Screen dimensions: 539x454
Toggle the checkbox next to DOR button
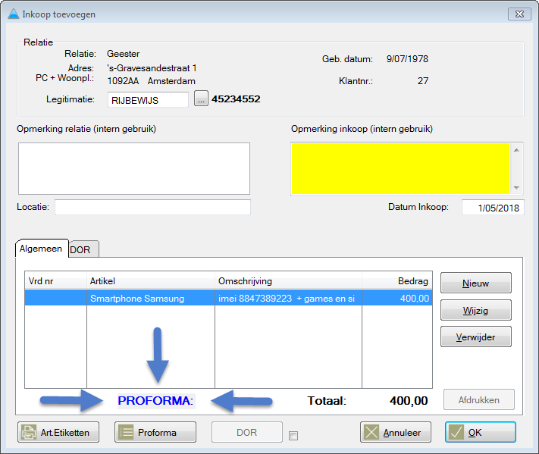point(293,435)
